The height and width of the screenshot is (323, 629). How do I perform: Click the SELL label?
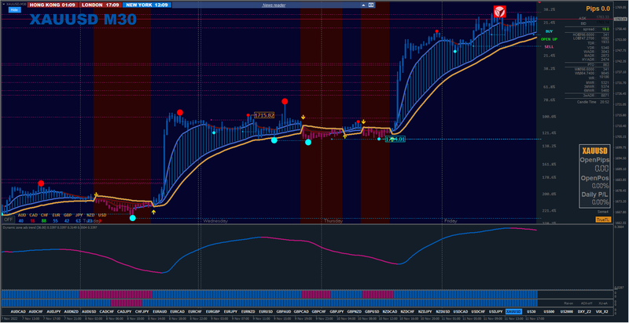(549, 47)
